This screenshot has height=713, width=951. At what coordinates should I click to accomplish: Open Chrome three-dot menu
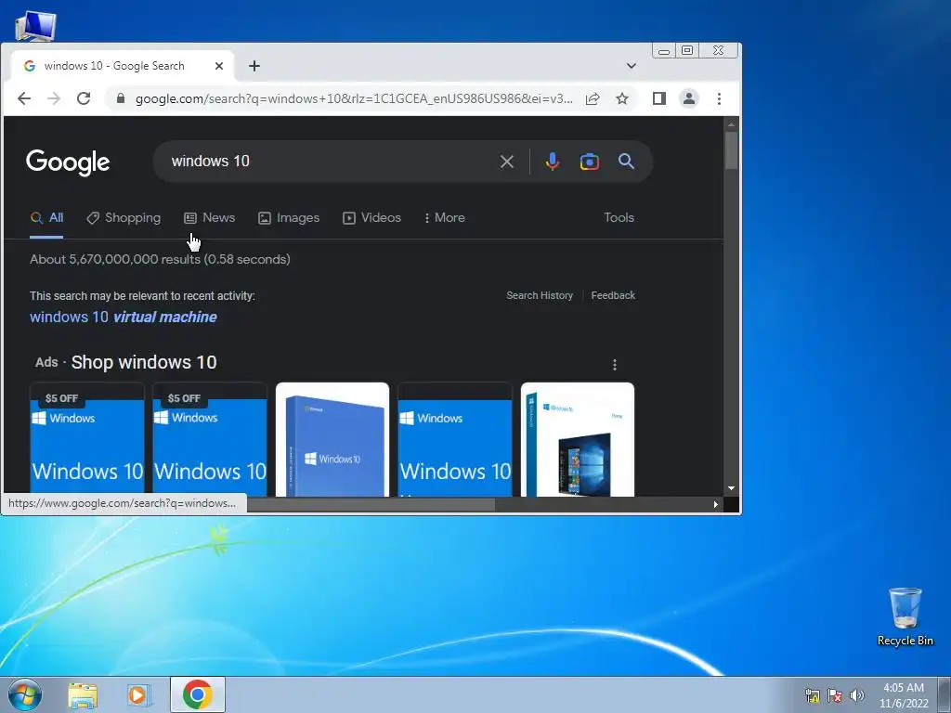point(720,98)
